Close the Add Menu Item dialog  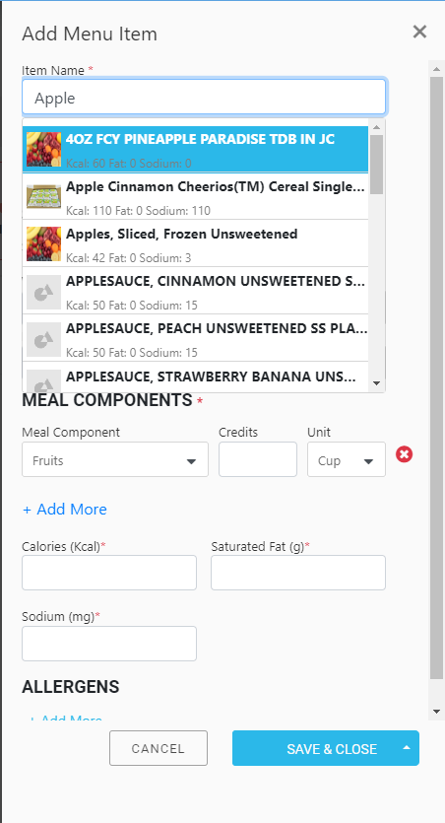(x=419, y=32)
